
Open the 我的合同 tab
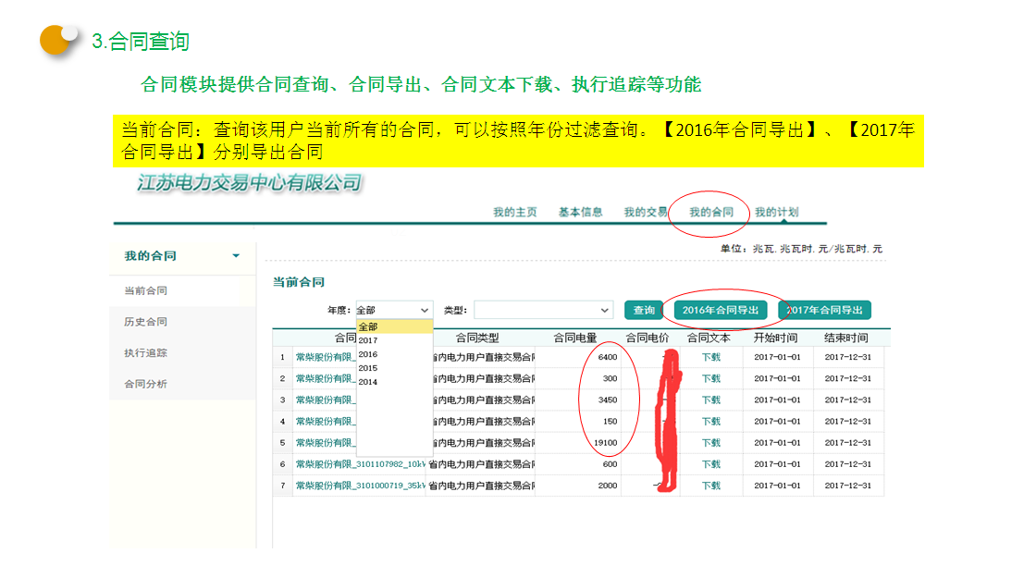710,212
